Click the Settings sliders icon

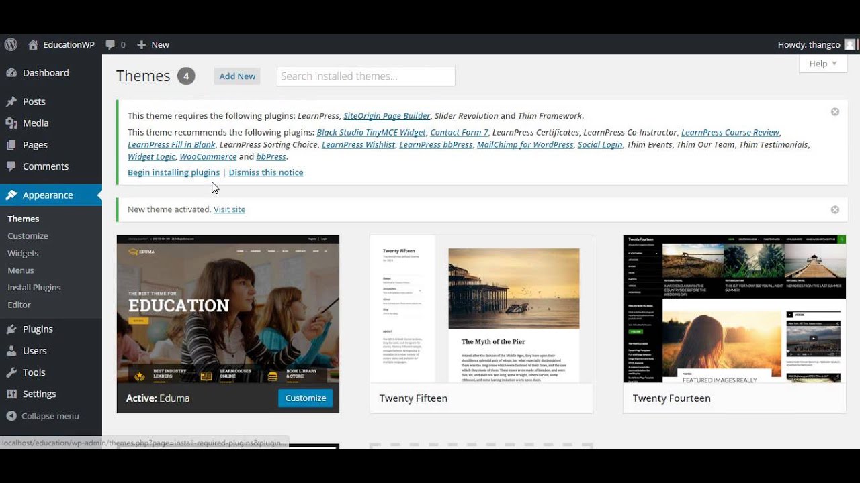coord(11,394)
